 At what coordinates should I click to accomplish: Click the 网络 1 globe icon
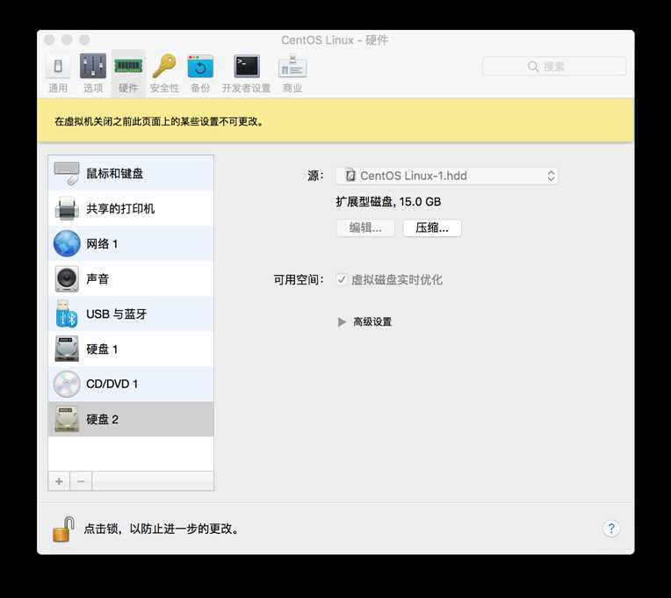coord(67,244)
